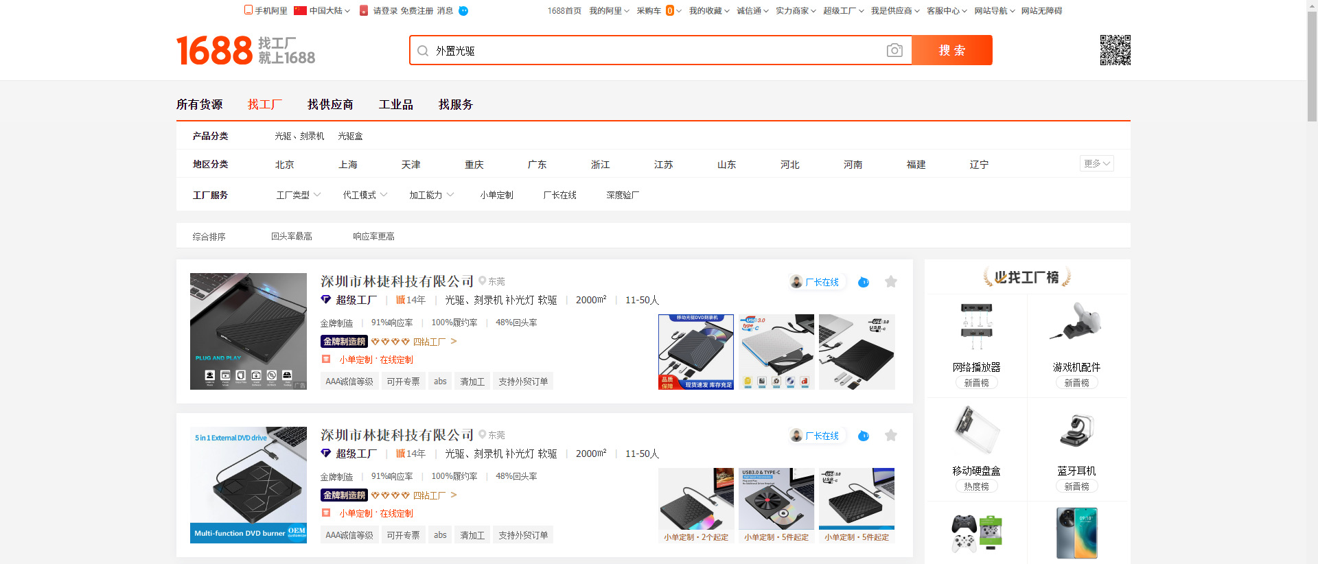The width and height of the screenshot is (1318, 564).
Task: Expand 网站导航 menu
Action: [995, 11]
